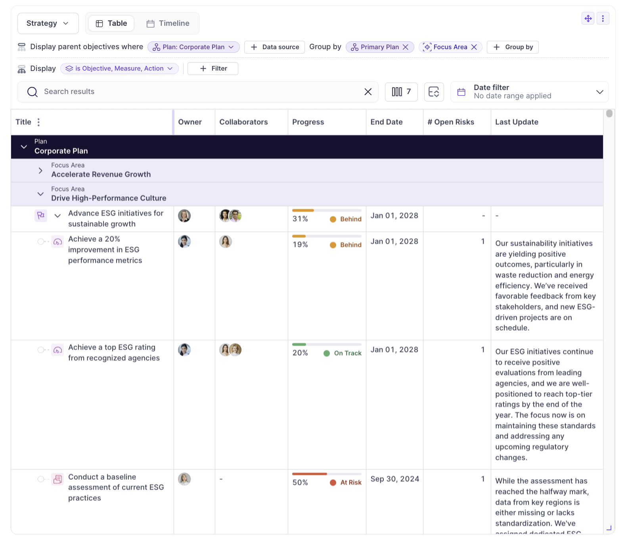Open the three-dot widget options menu
The height and width of the screenshot is (537, 628).
[x=603, y=19]
